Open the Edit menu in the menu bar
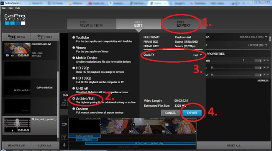This screenshot has width=272, height=151. (10, 8)
